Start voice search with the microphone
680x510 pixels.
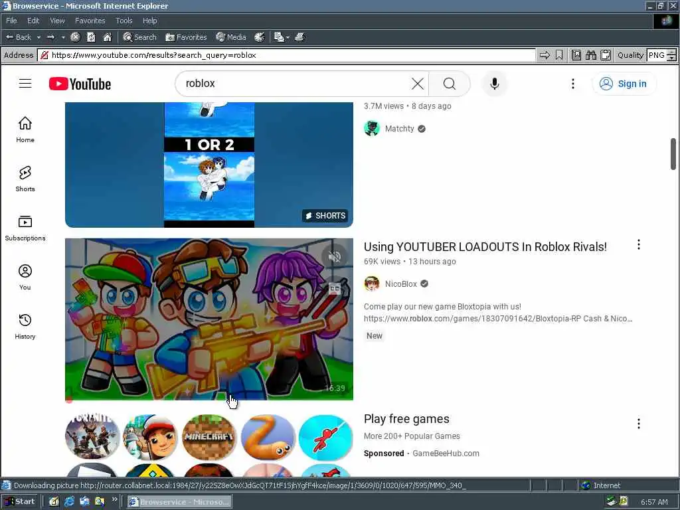494,84
